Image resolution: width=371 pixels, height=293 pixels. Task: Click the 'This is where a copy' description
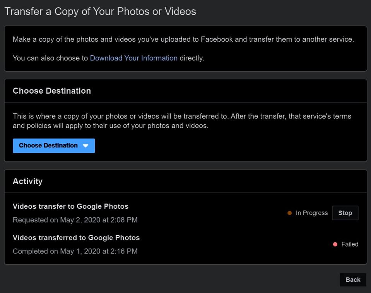(x=182, y=116)
